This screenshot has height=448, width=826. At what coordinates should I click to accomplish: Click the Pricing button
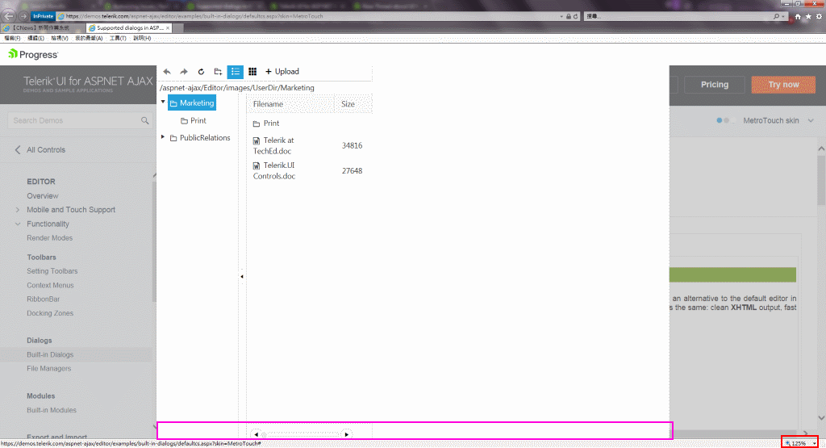pyautogui.click(x=715, y=84)
